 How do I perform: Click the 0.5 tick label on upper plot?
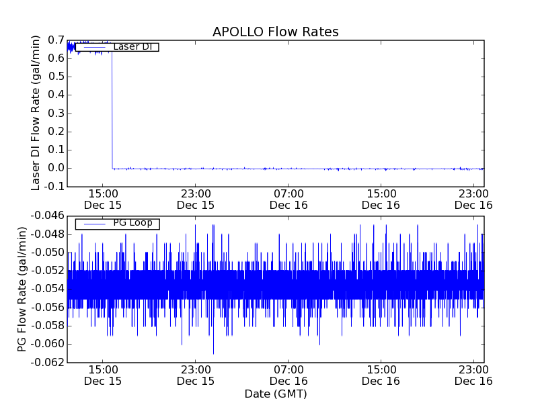click(56, 77)
